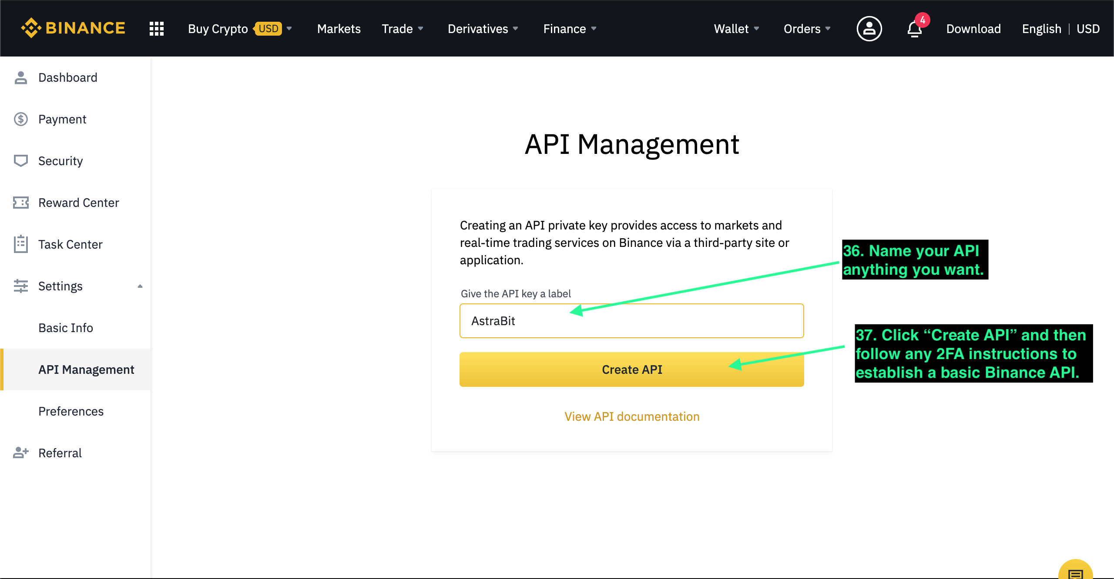This screenshot has height=579, width=1114.
Task: Open the notifications bell
Action: 915,29
